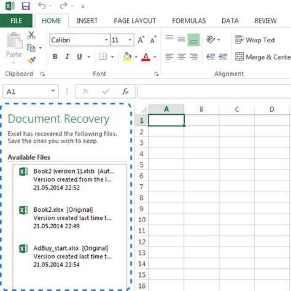Open the Name Box A1 dropdown arrow
291x291 pixels.
click(53, 91)
